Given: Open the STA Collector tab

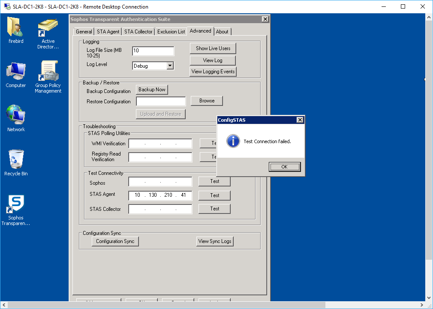Looking at the screenshot, I should [138, 31].
